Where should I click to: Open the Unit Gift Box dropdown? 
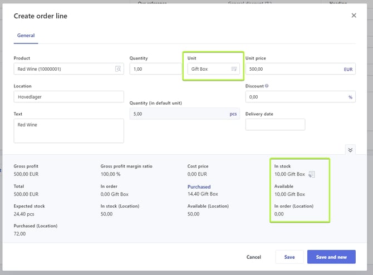tap(209, 69)
